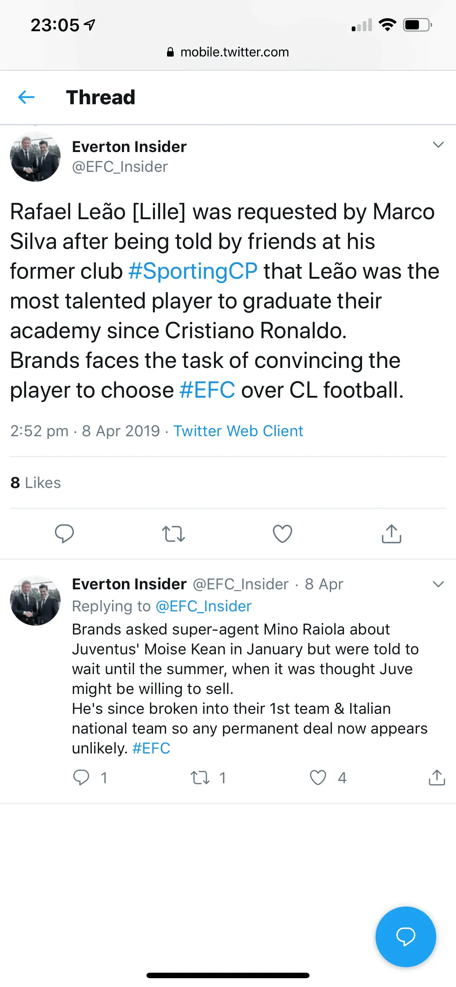Reply to the main Rafael Leão tweet
456x987 pixels.
click(64, 534)
